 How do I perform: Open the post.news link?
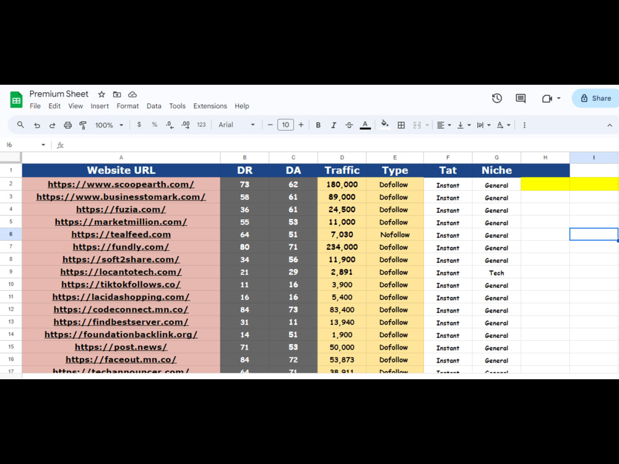point(121,347)
